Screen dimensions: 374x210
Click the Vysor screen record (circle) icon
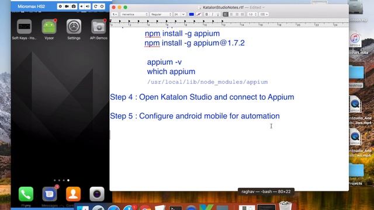[x=60, y=6]
